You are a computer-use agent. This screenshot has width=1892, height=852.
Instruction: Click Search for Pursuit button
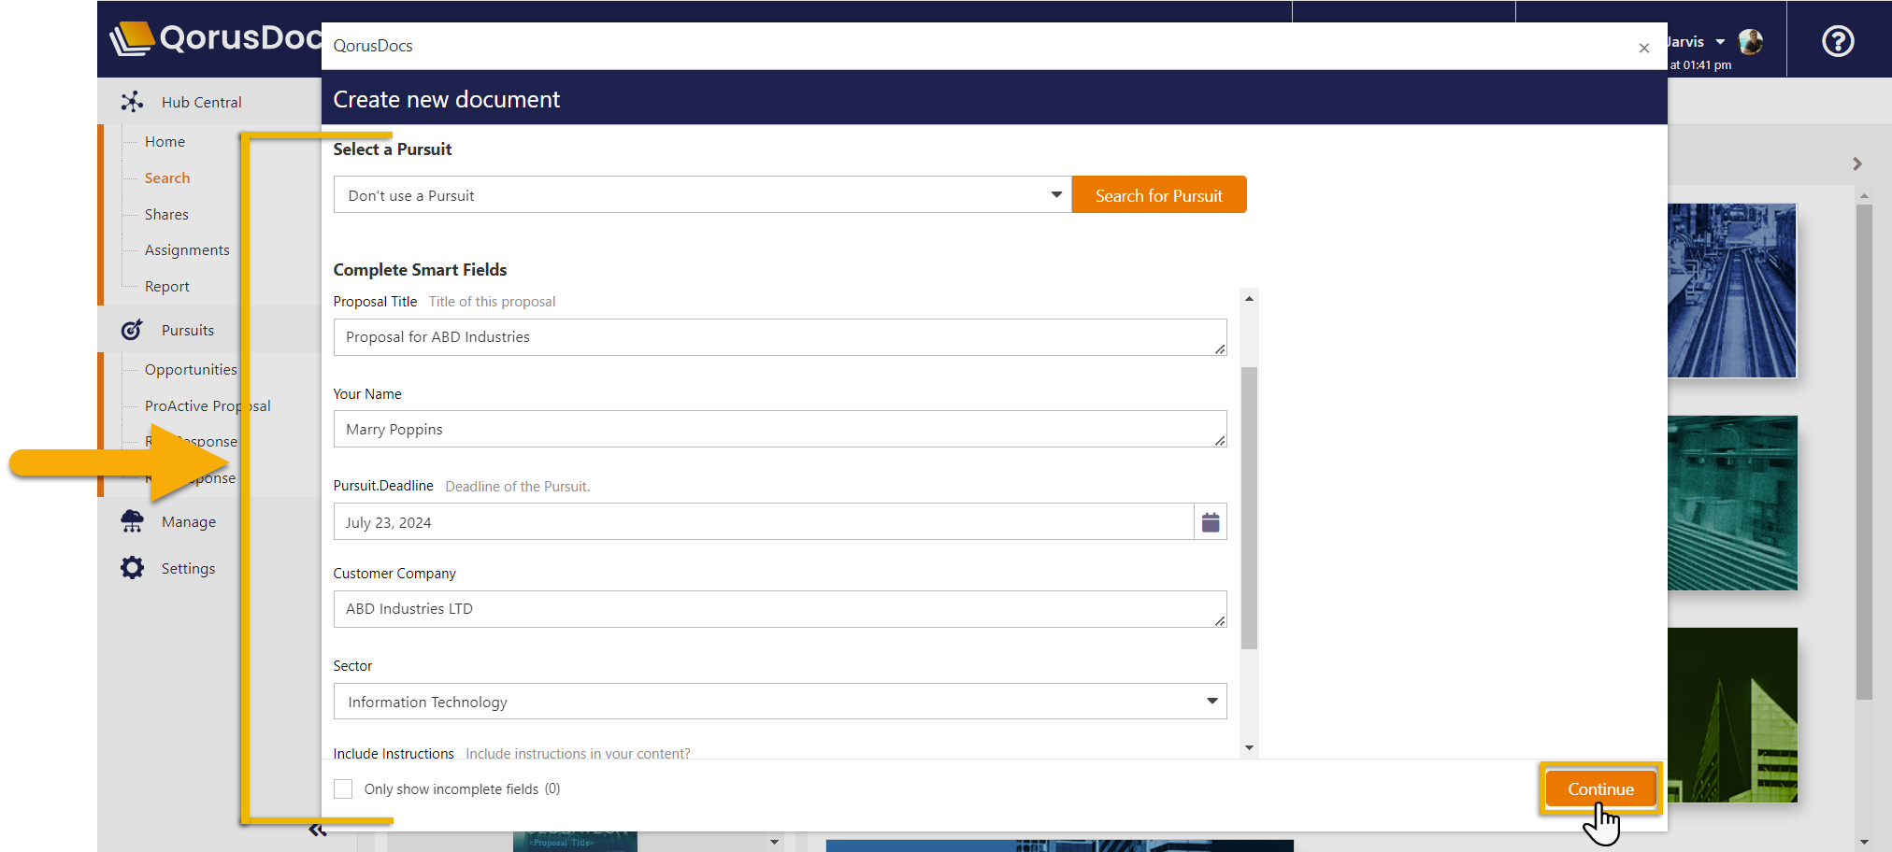coord(1158,195)
